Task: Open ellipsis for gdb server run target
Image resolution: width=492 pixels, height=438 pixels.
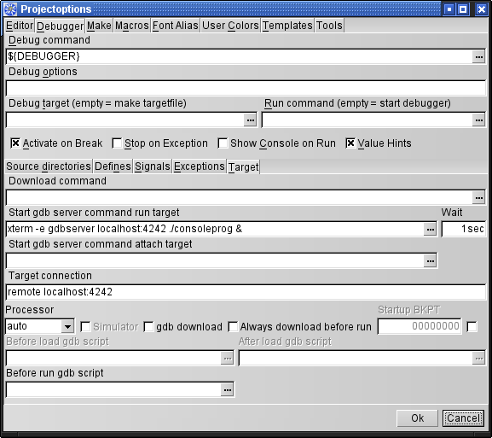Action: [x=430, y=230]
